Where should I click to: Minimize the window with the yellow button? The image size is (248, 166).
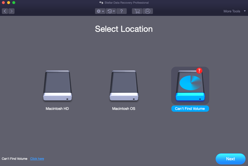tap(9, 3)
